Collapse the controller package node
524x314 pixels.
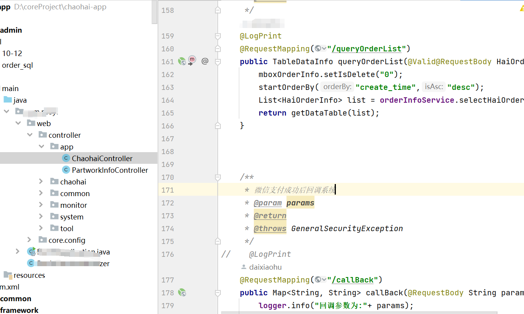point(30,135)
